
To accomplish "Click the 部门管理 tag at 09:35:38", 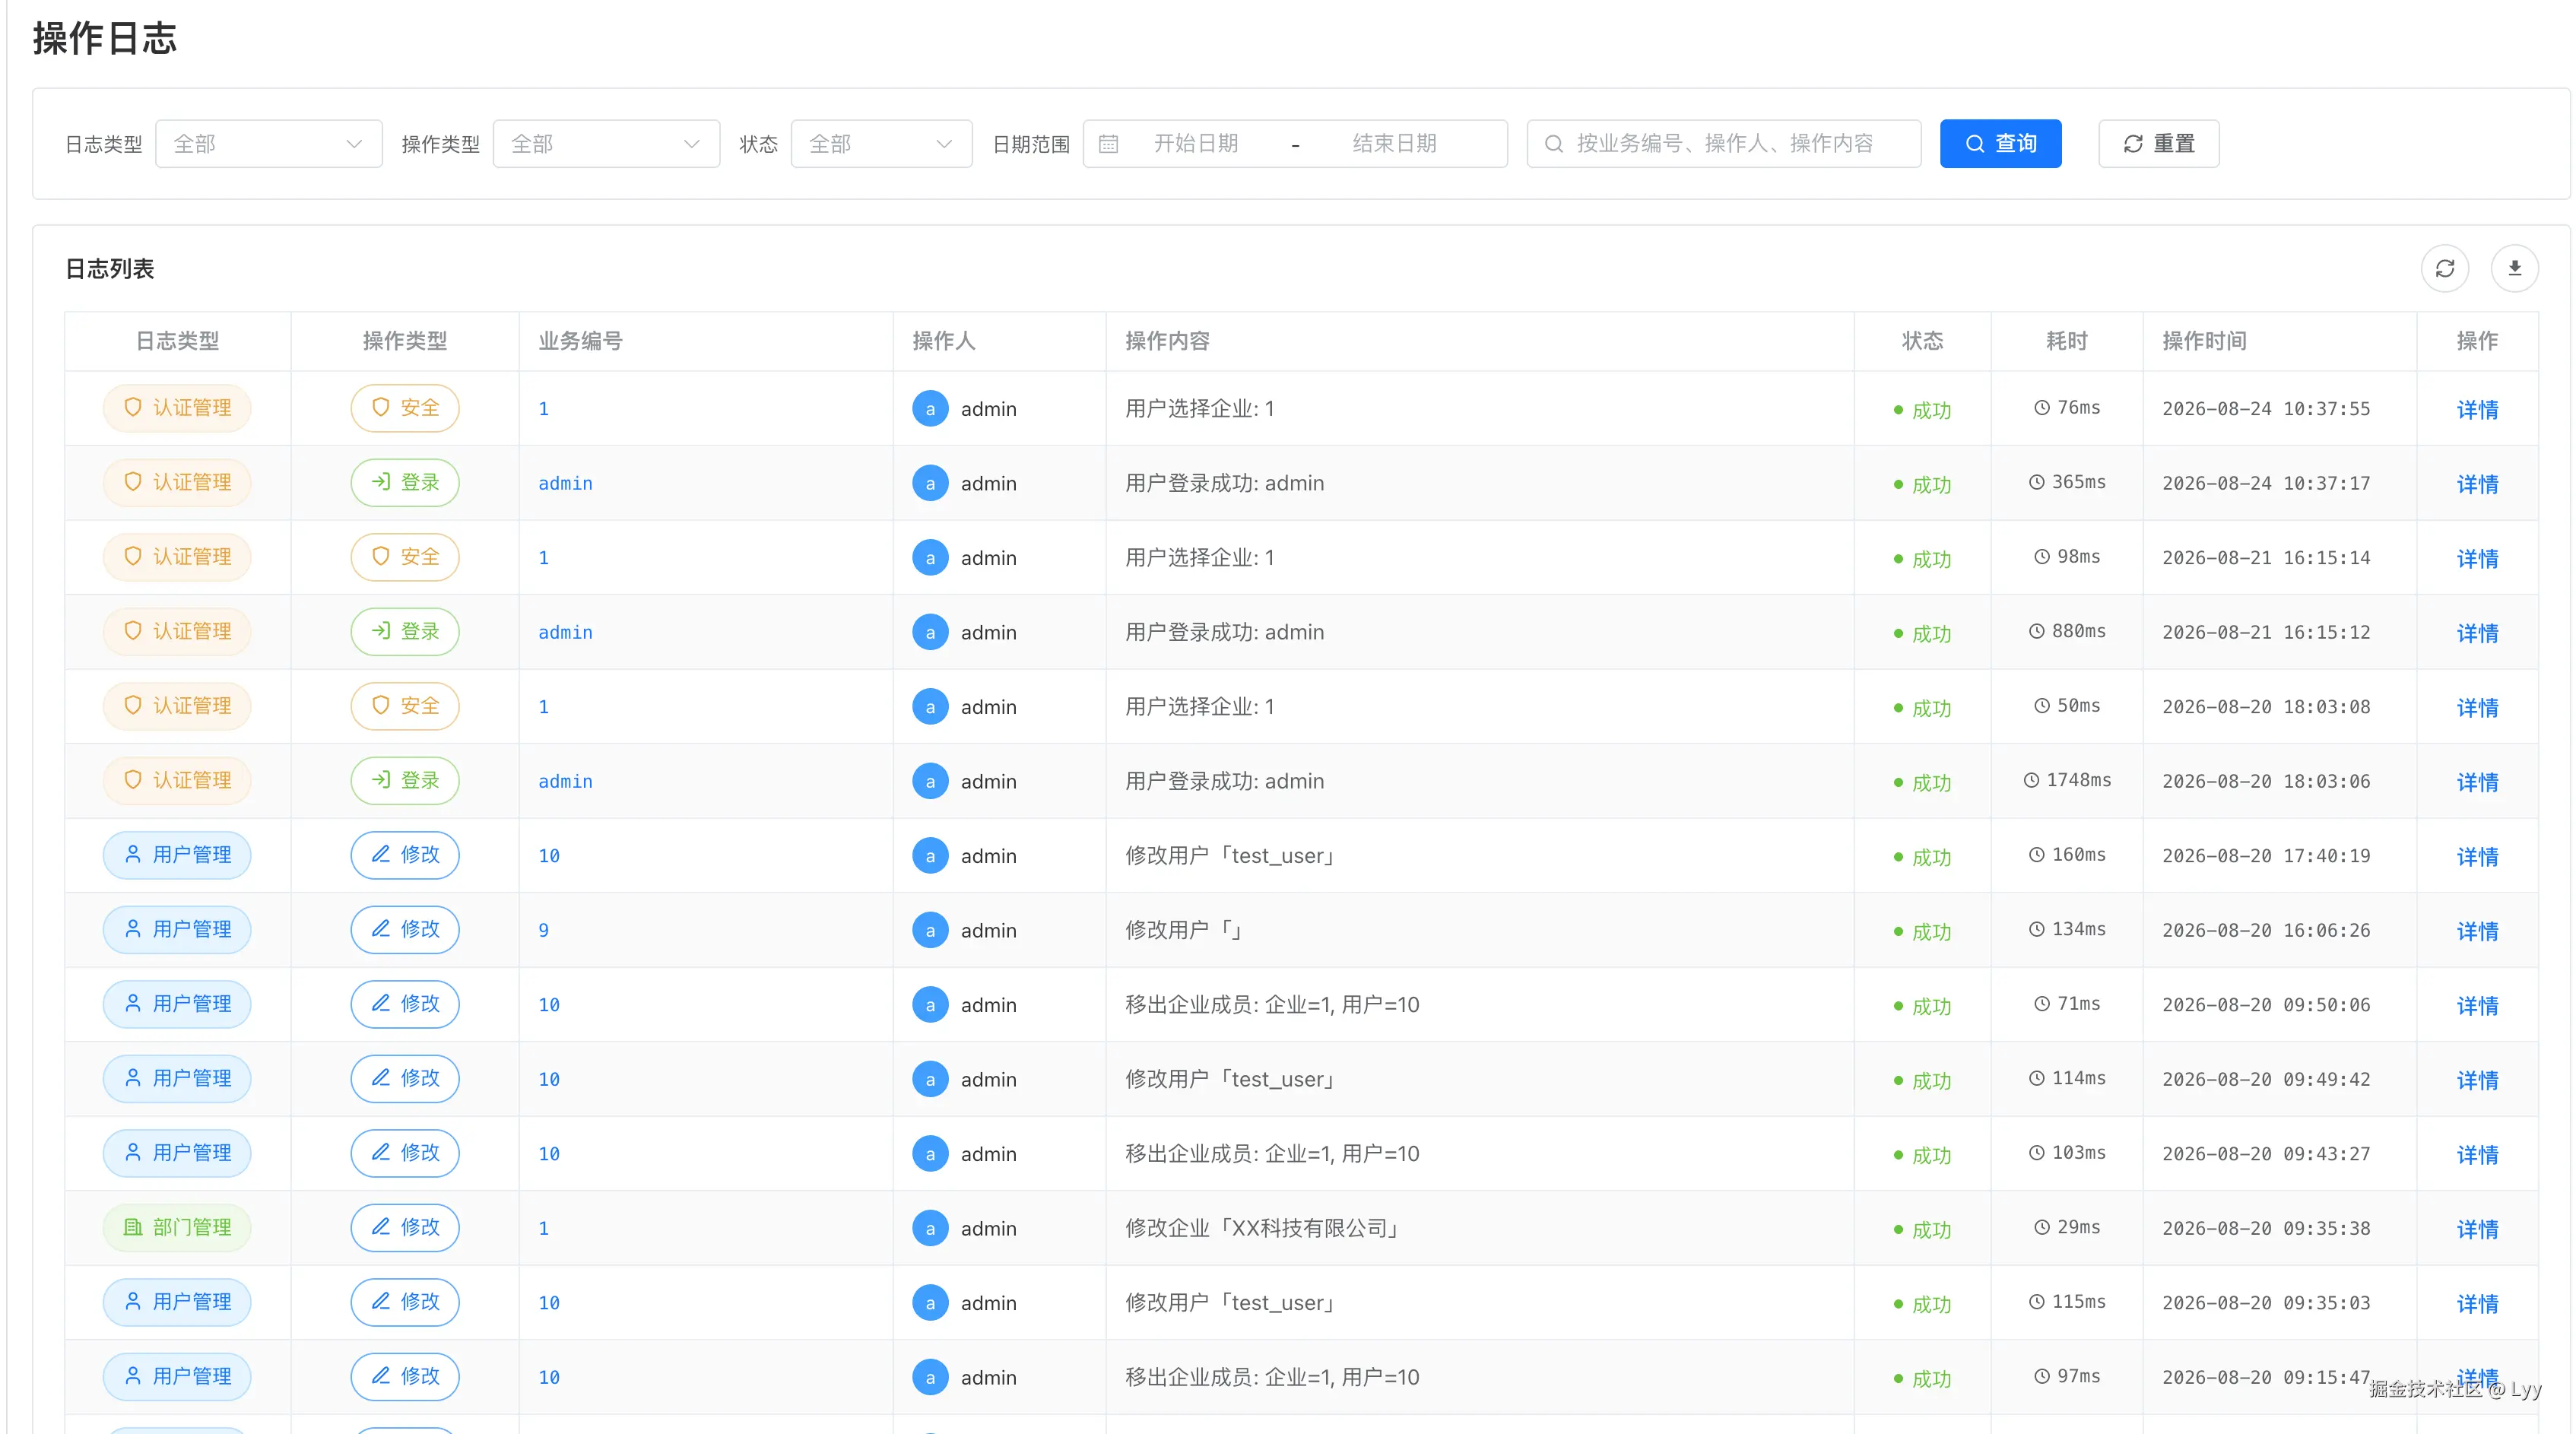I will 177,1227.
